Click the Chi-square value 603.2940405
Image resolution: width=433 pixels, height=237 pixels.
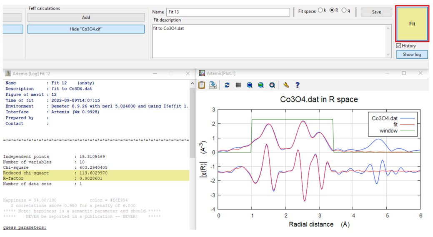coord(93,167)
